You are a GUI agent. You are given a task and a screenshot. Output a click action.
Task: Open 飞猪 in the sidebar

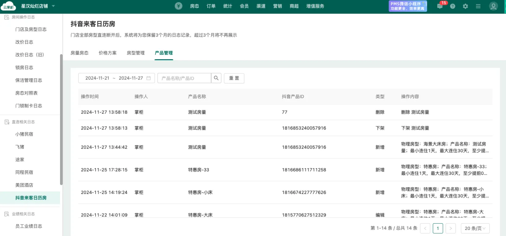(20, 147)
